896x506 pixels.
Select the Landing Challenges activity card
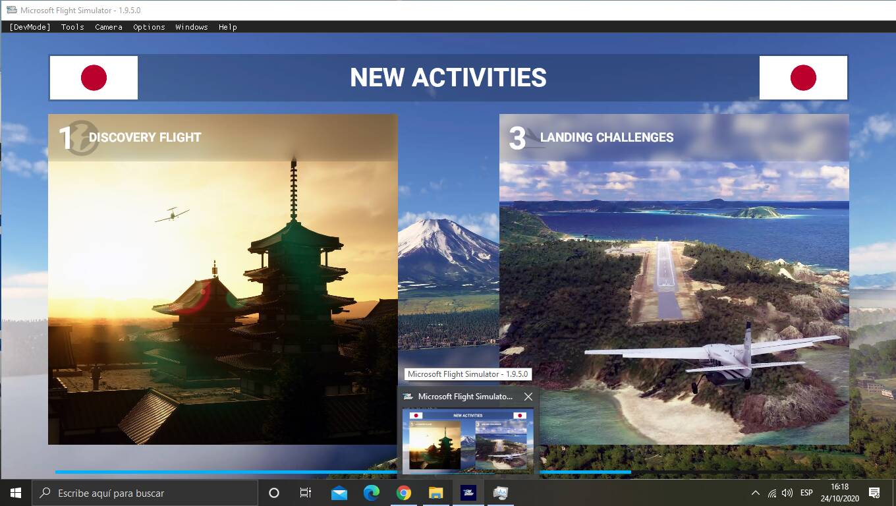(x=673, y=279)
